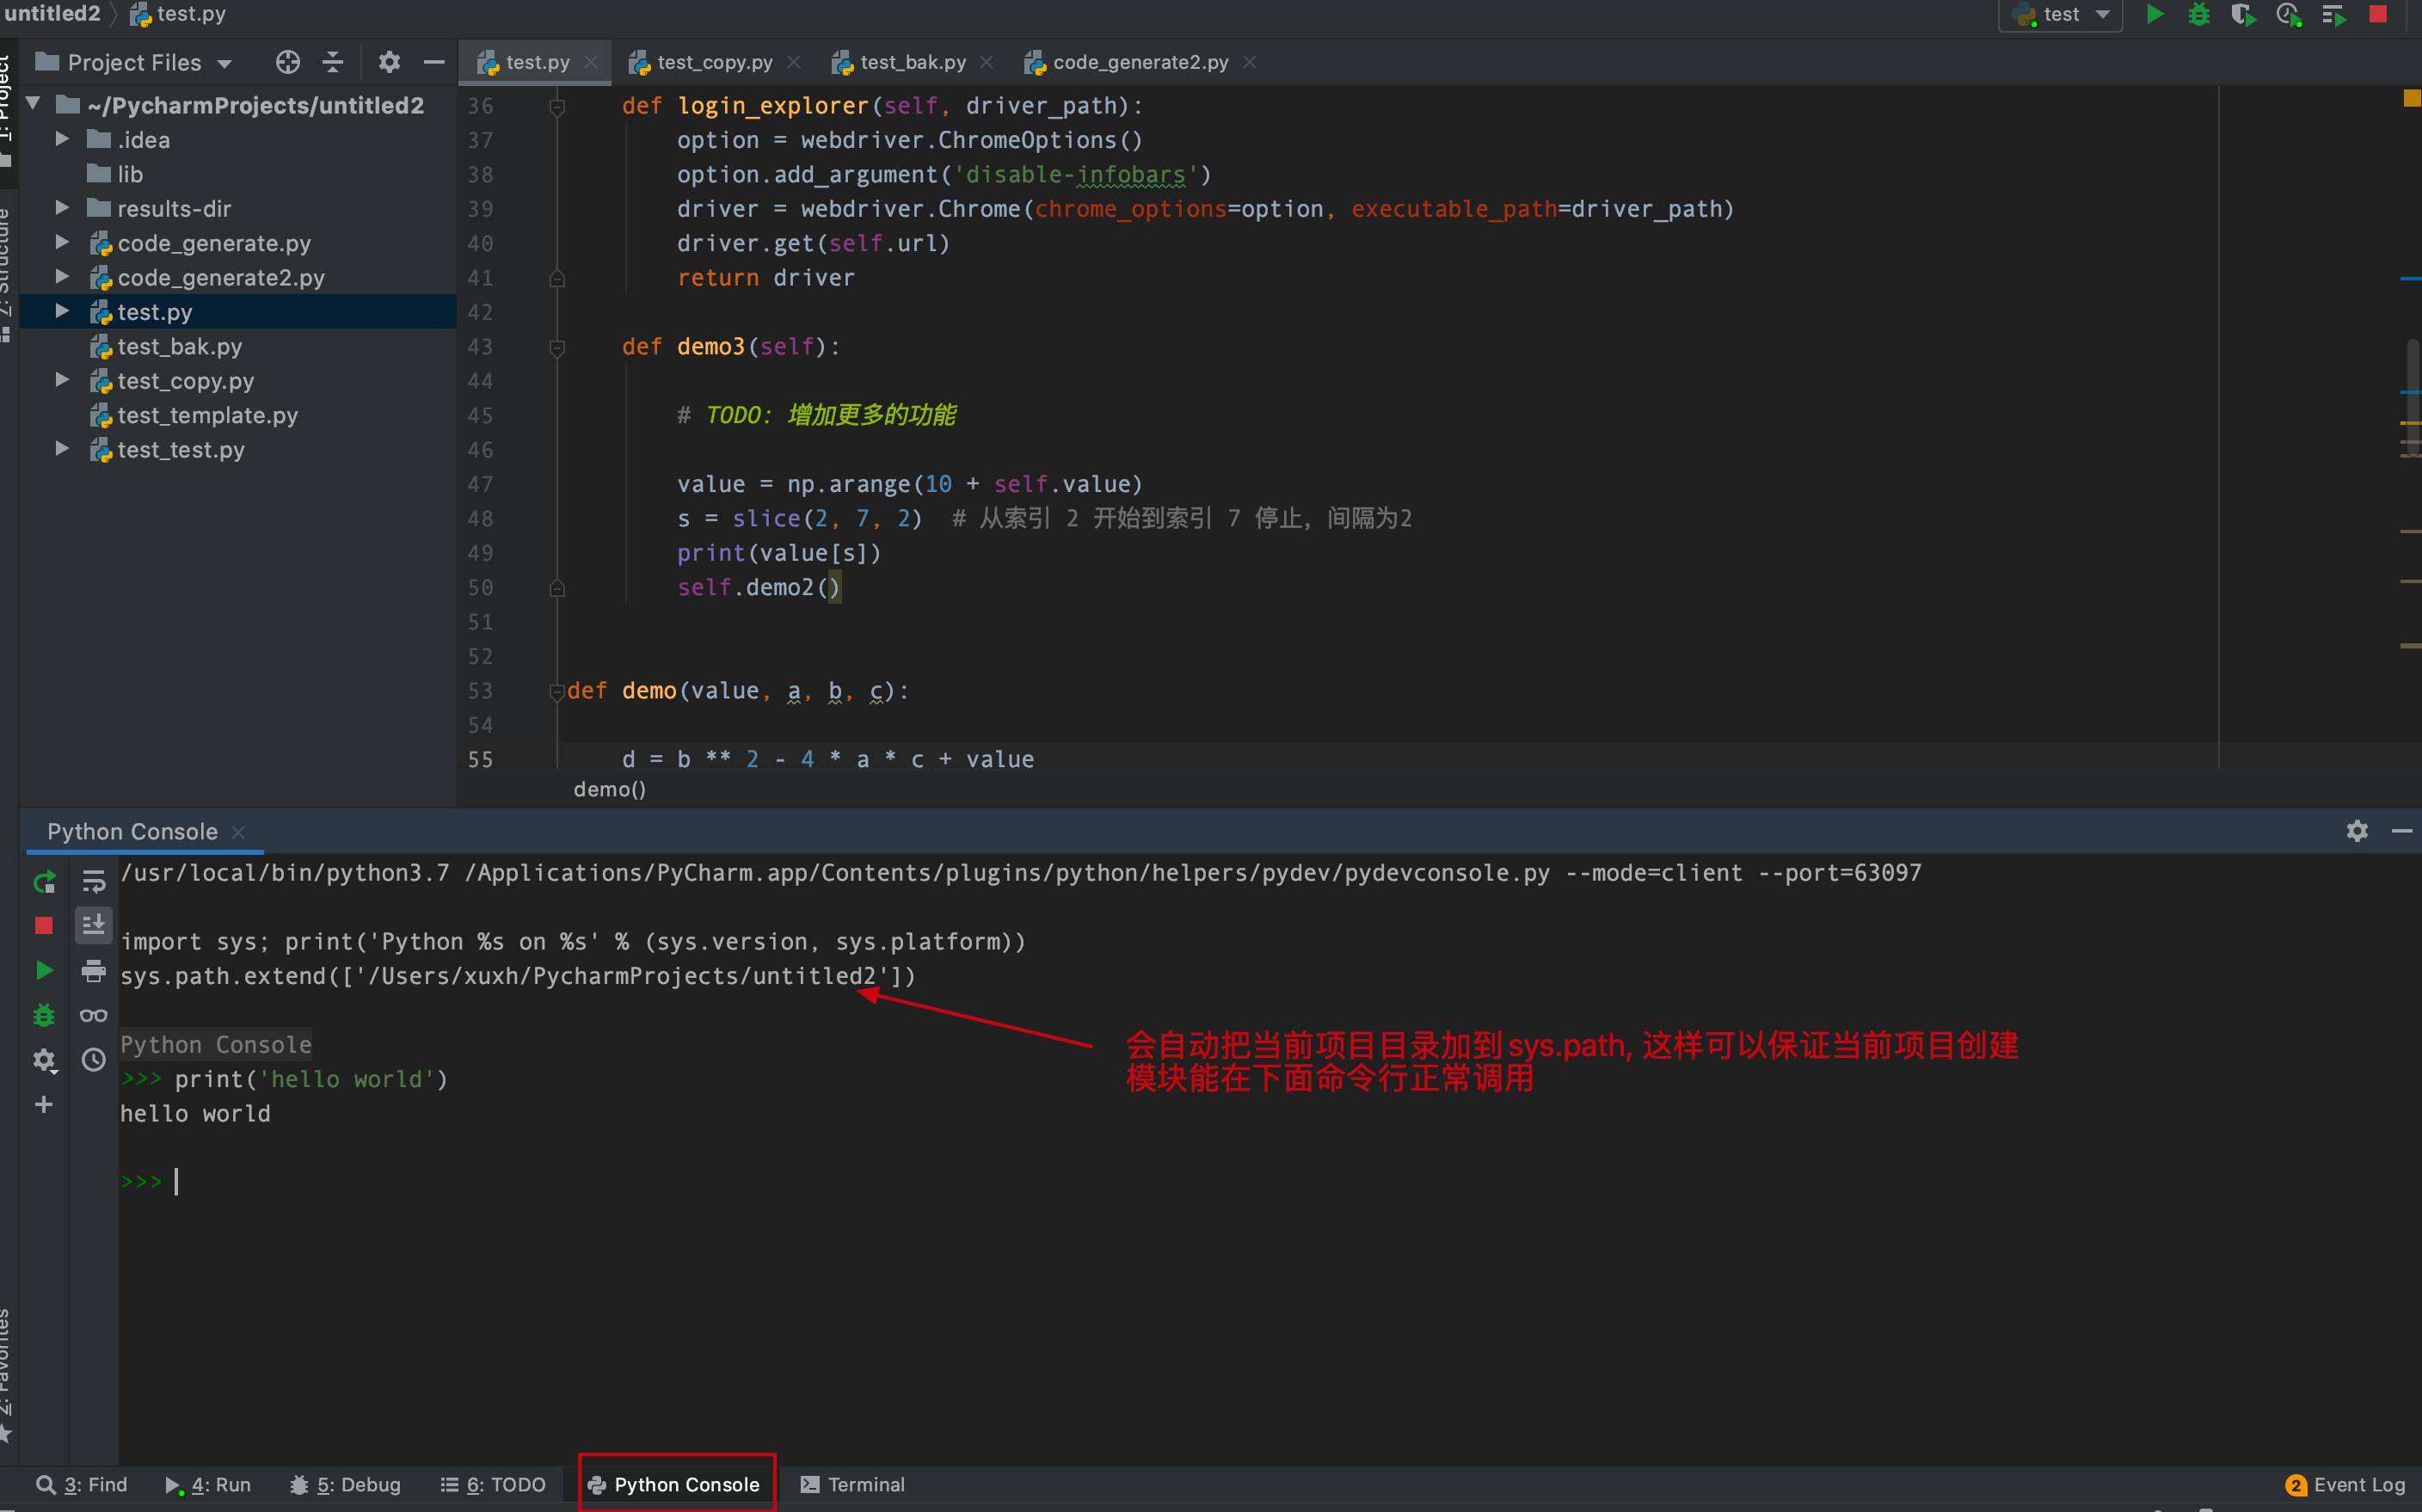The width and height of the screenshot is (2422, 1512).
Task: Open console settings gear in left toolbar
Action: point(44,1060)
